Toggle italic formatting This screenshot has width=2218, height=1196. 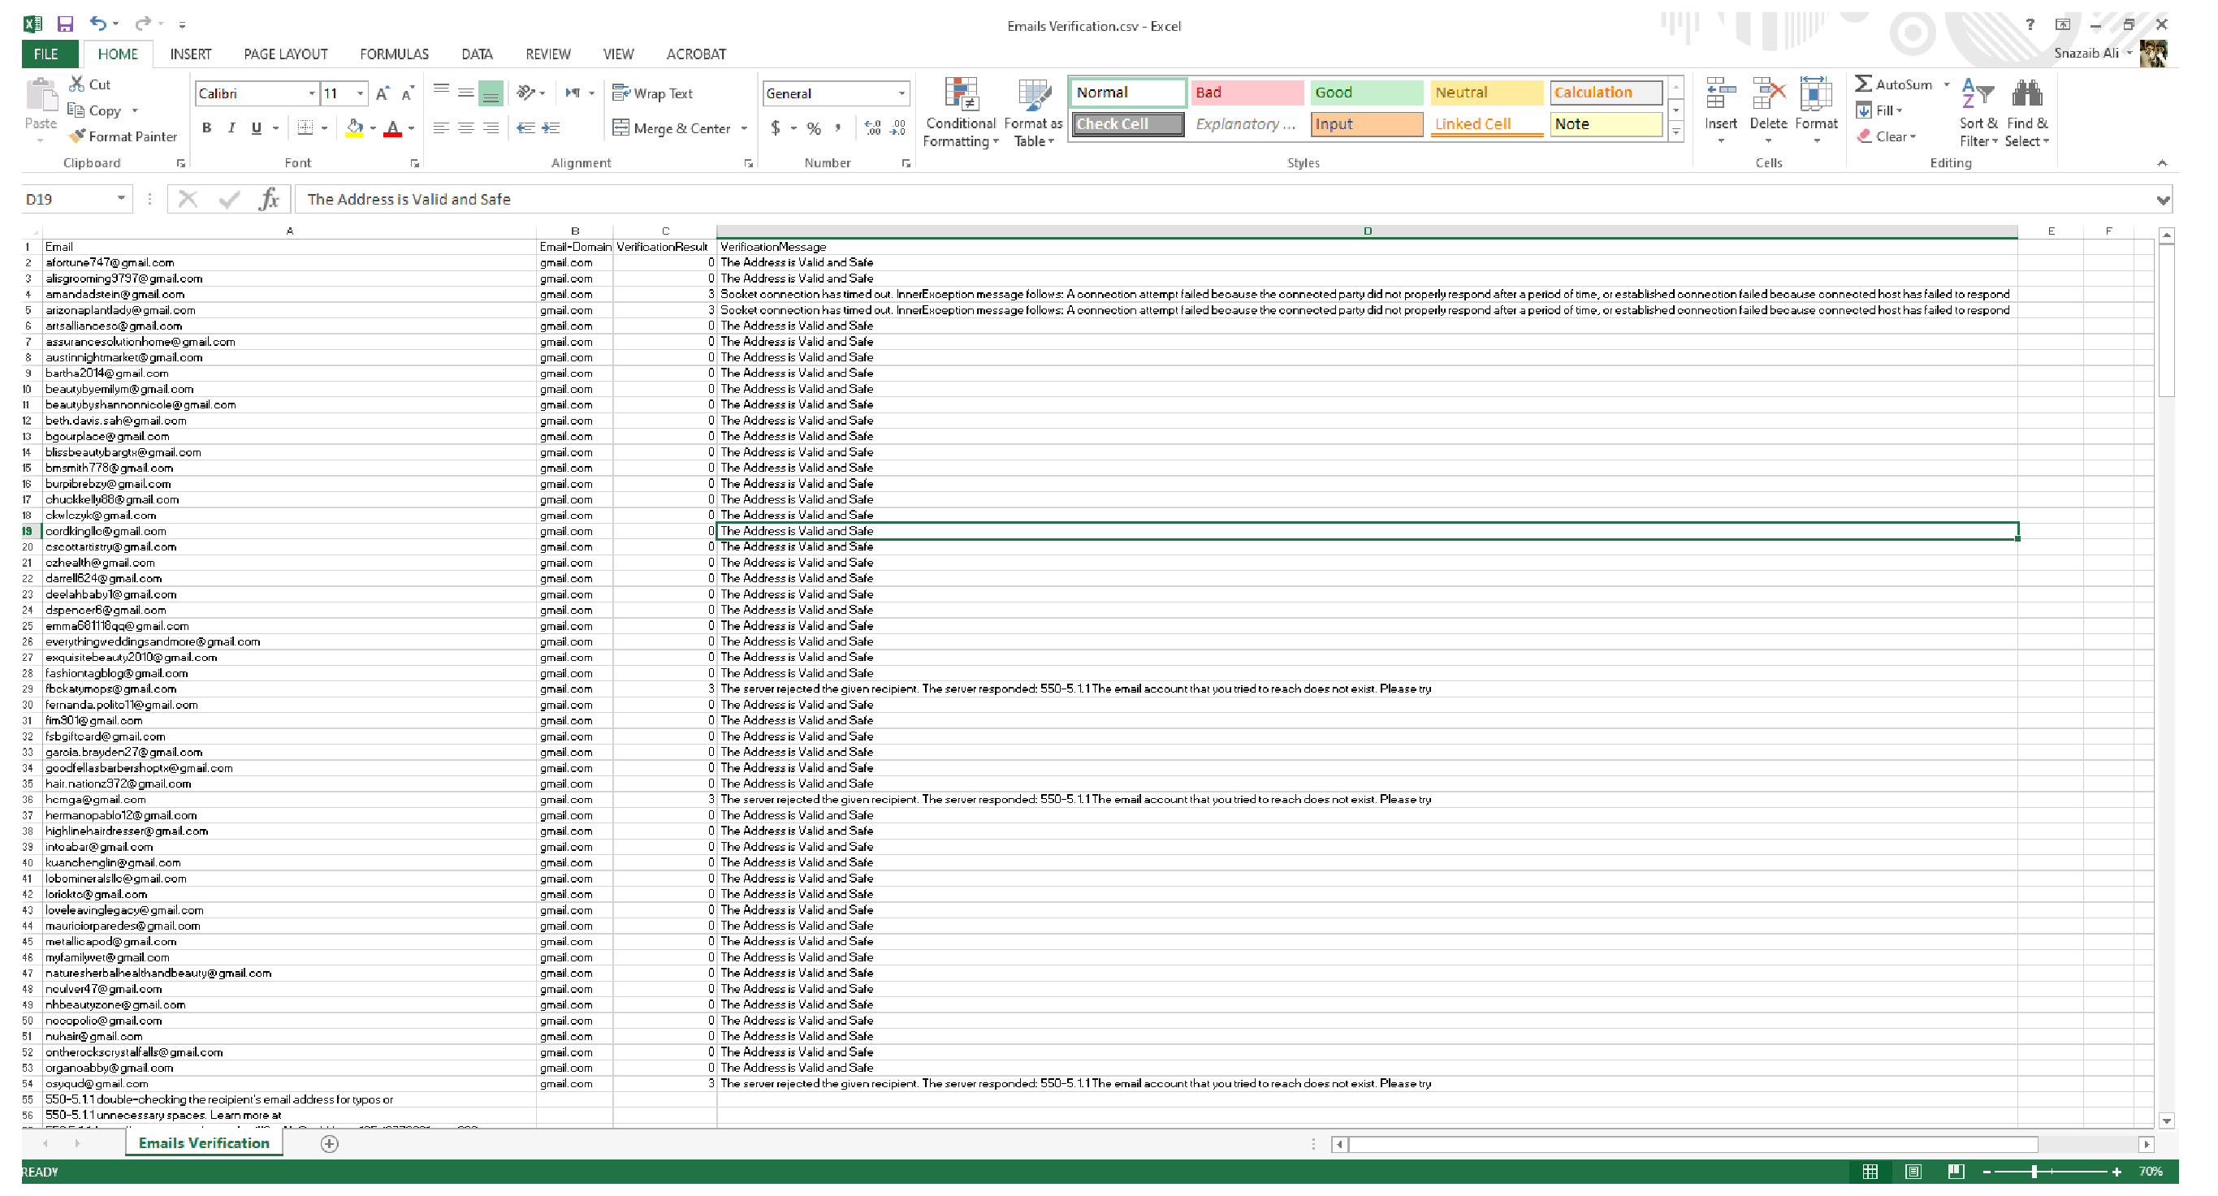pyautogui.click(x=231, y=127)
